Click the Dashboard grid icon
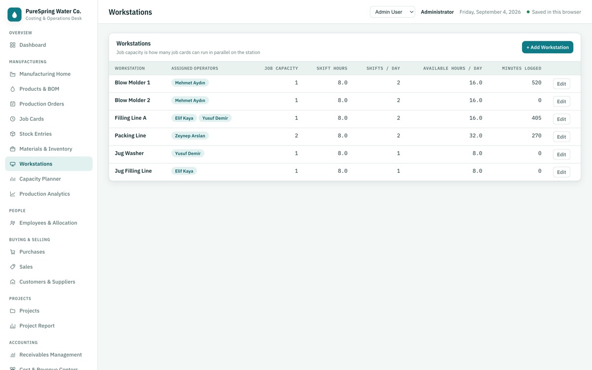Viewport: 592px width, 370px height. (13, 45)
